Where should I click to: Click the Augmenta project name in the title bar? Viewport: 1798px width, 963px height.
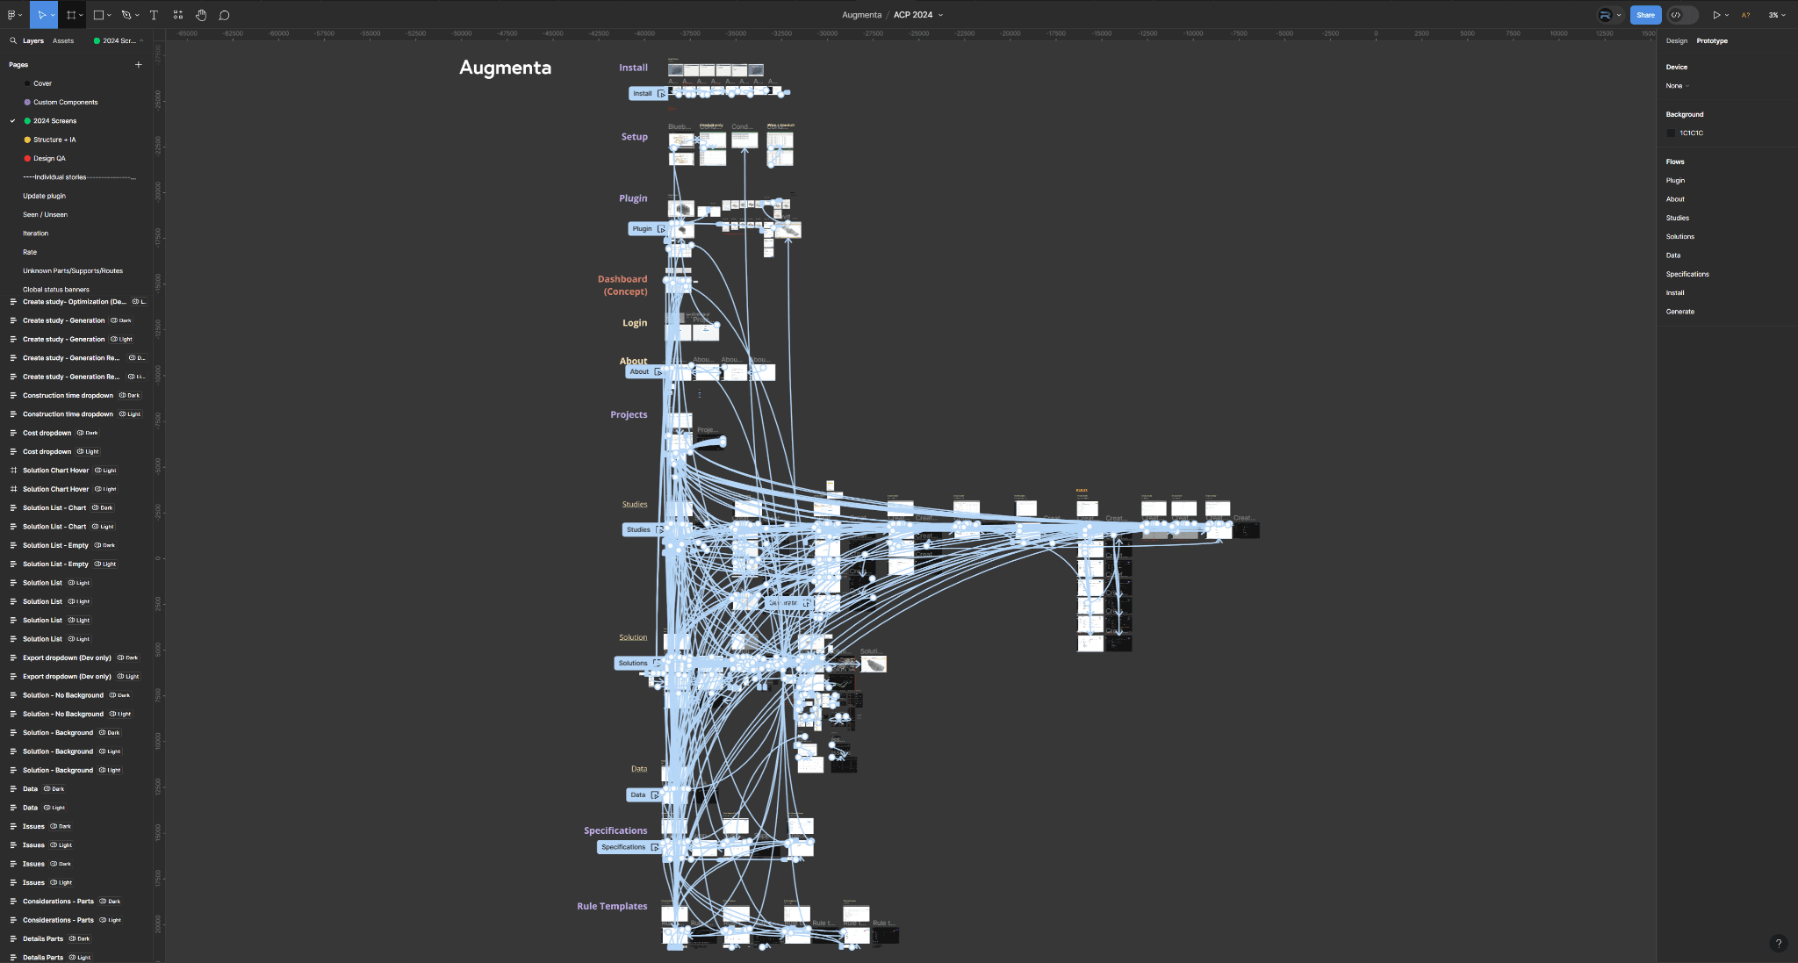pos(861,15)
